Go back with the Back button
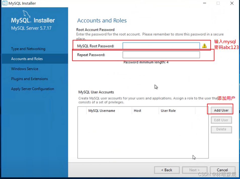This screenshot has height=179, width=240. 167,170
